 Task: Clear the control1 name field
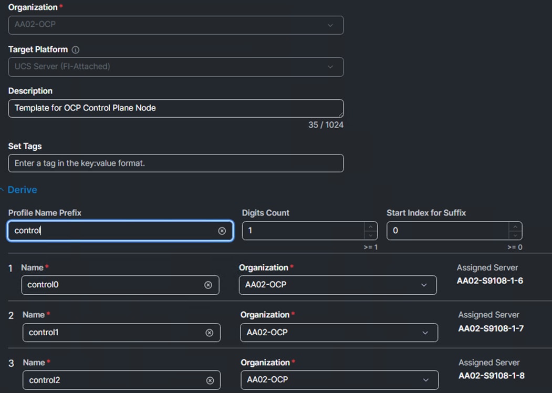tap(209, 333)
